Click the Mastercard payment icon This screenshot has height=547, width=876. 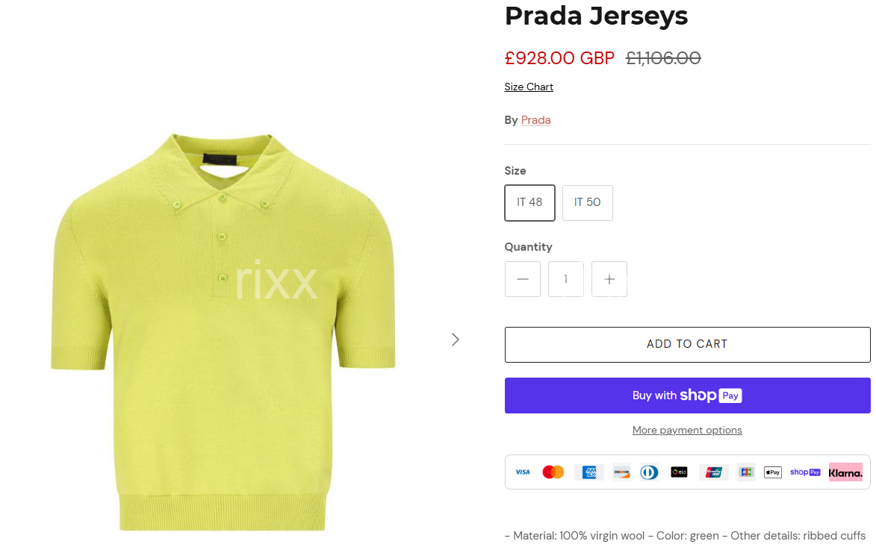(553, 472)
